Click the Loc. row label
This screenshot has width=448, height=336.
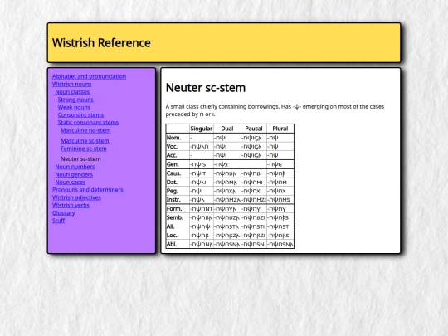(178, 236)
